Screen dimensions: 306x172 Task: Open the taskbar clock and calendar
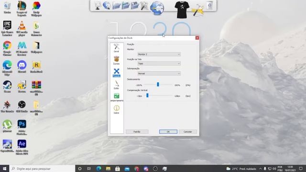pyautogui.click(x=290, y=169)
